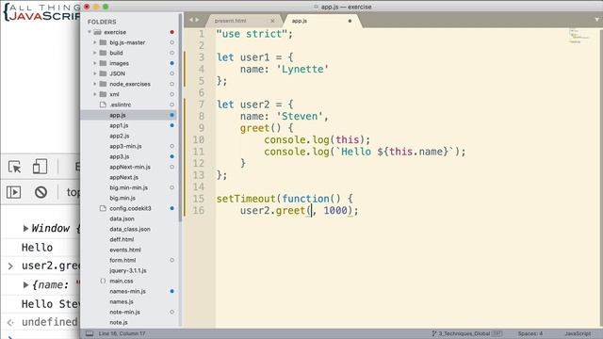
Task: Open form.html file
Action: pyautogui.click(x=122, y=260)
